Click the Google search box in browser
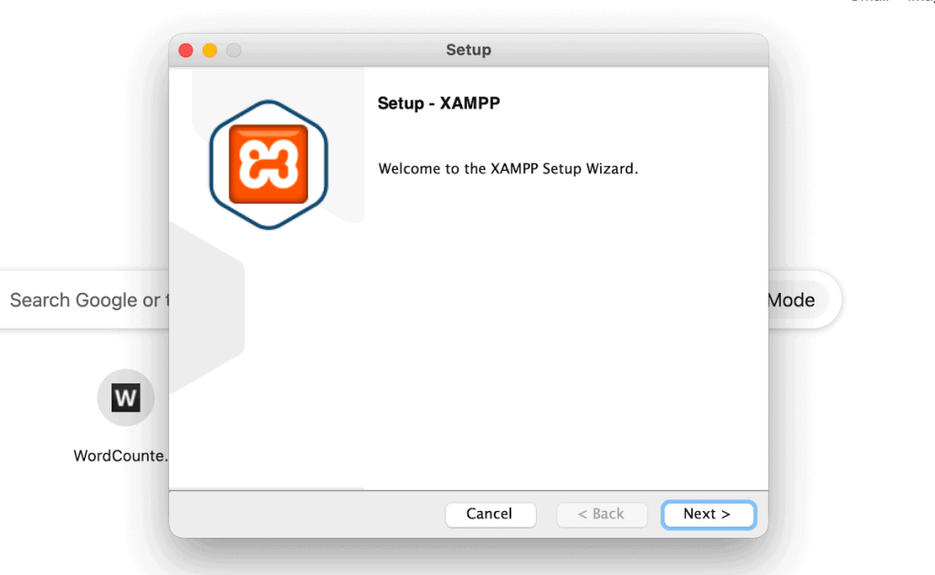Screen dimensions: 935x575 pyautogui.click(x=85, y=299)
